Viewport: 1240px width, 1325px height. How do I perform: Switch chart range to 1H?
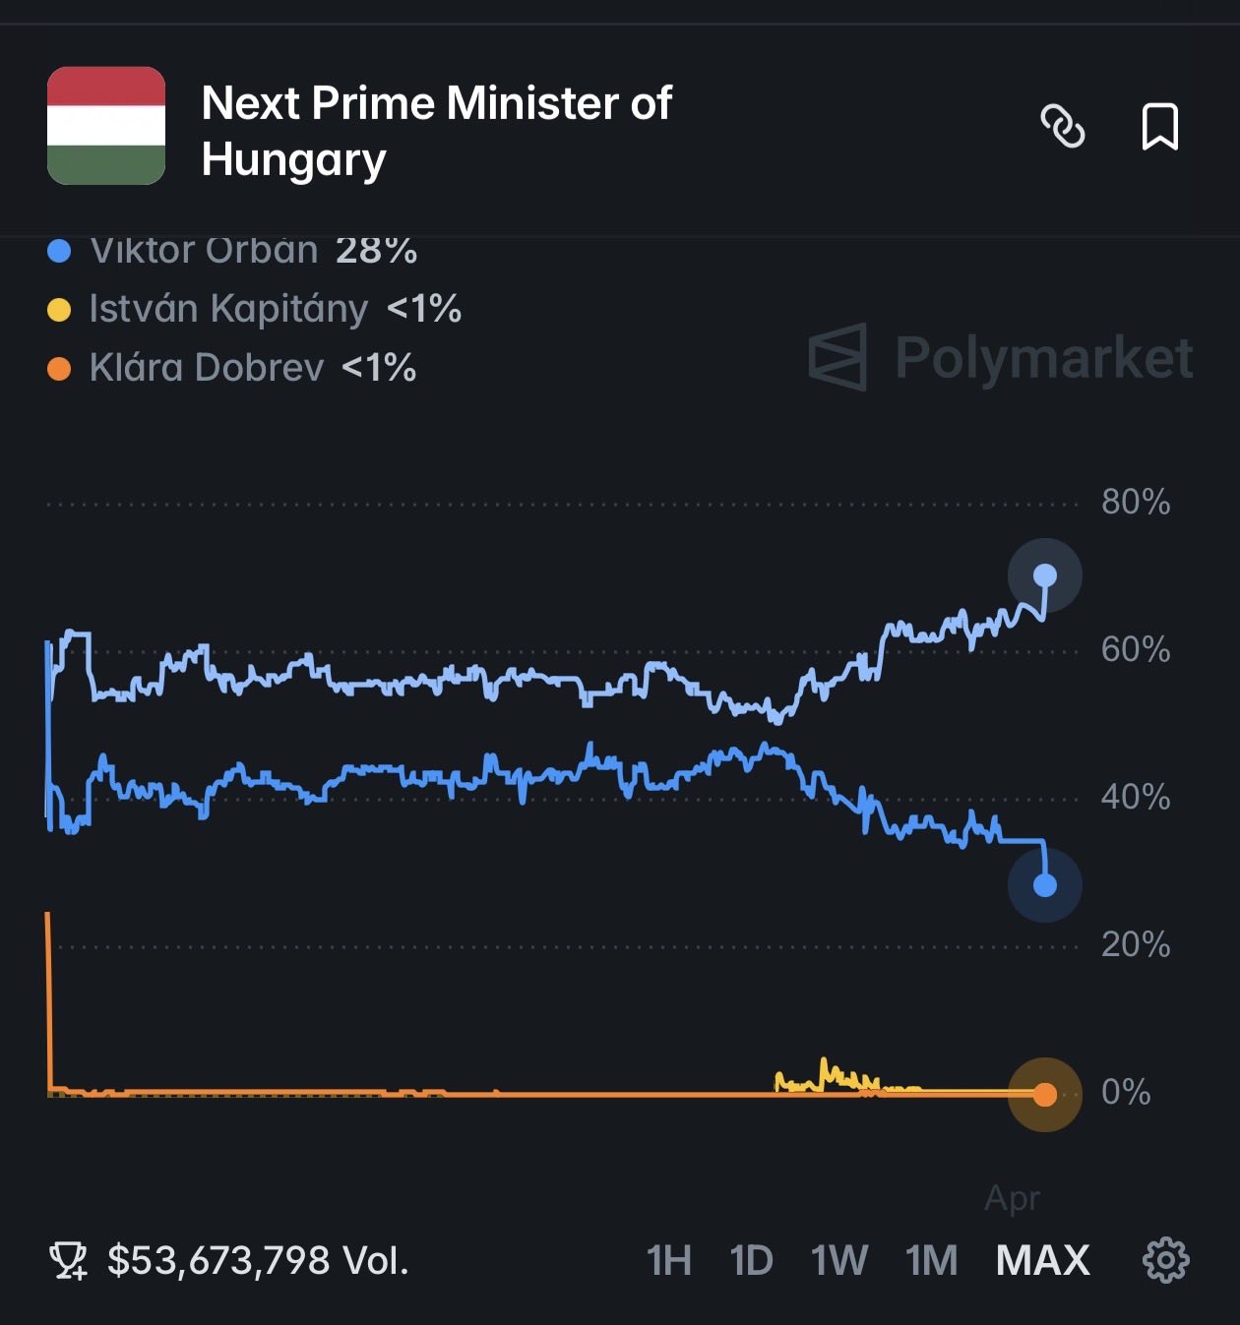point(668,1260)
